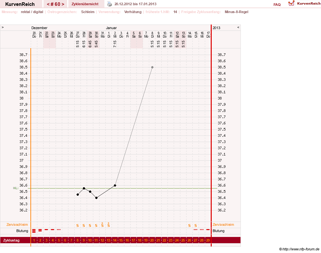Screen dimensions: 321x253
Task: Click the 5:45 measurement time on 30 December
Action: click(97, 44)
